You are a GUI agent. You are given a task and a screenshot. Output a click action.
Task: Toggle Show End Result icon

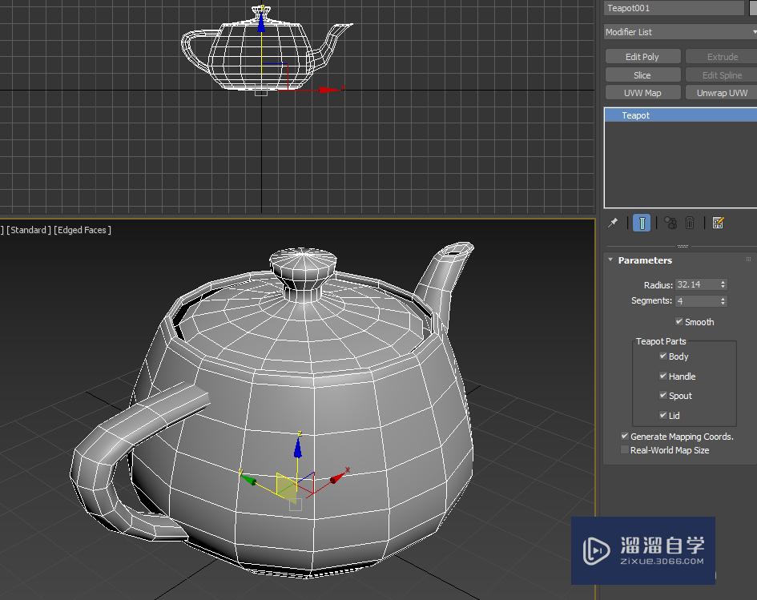pyautogui.click(x=642, y=223)
